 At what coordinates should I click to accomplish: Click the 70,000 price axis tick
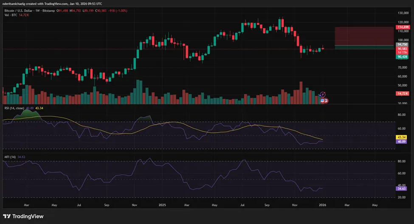[403, 67]
